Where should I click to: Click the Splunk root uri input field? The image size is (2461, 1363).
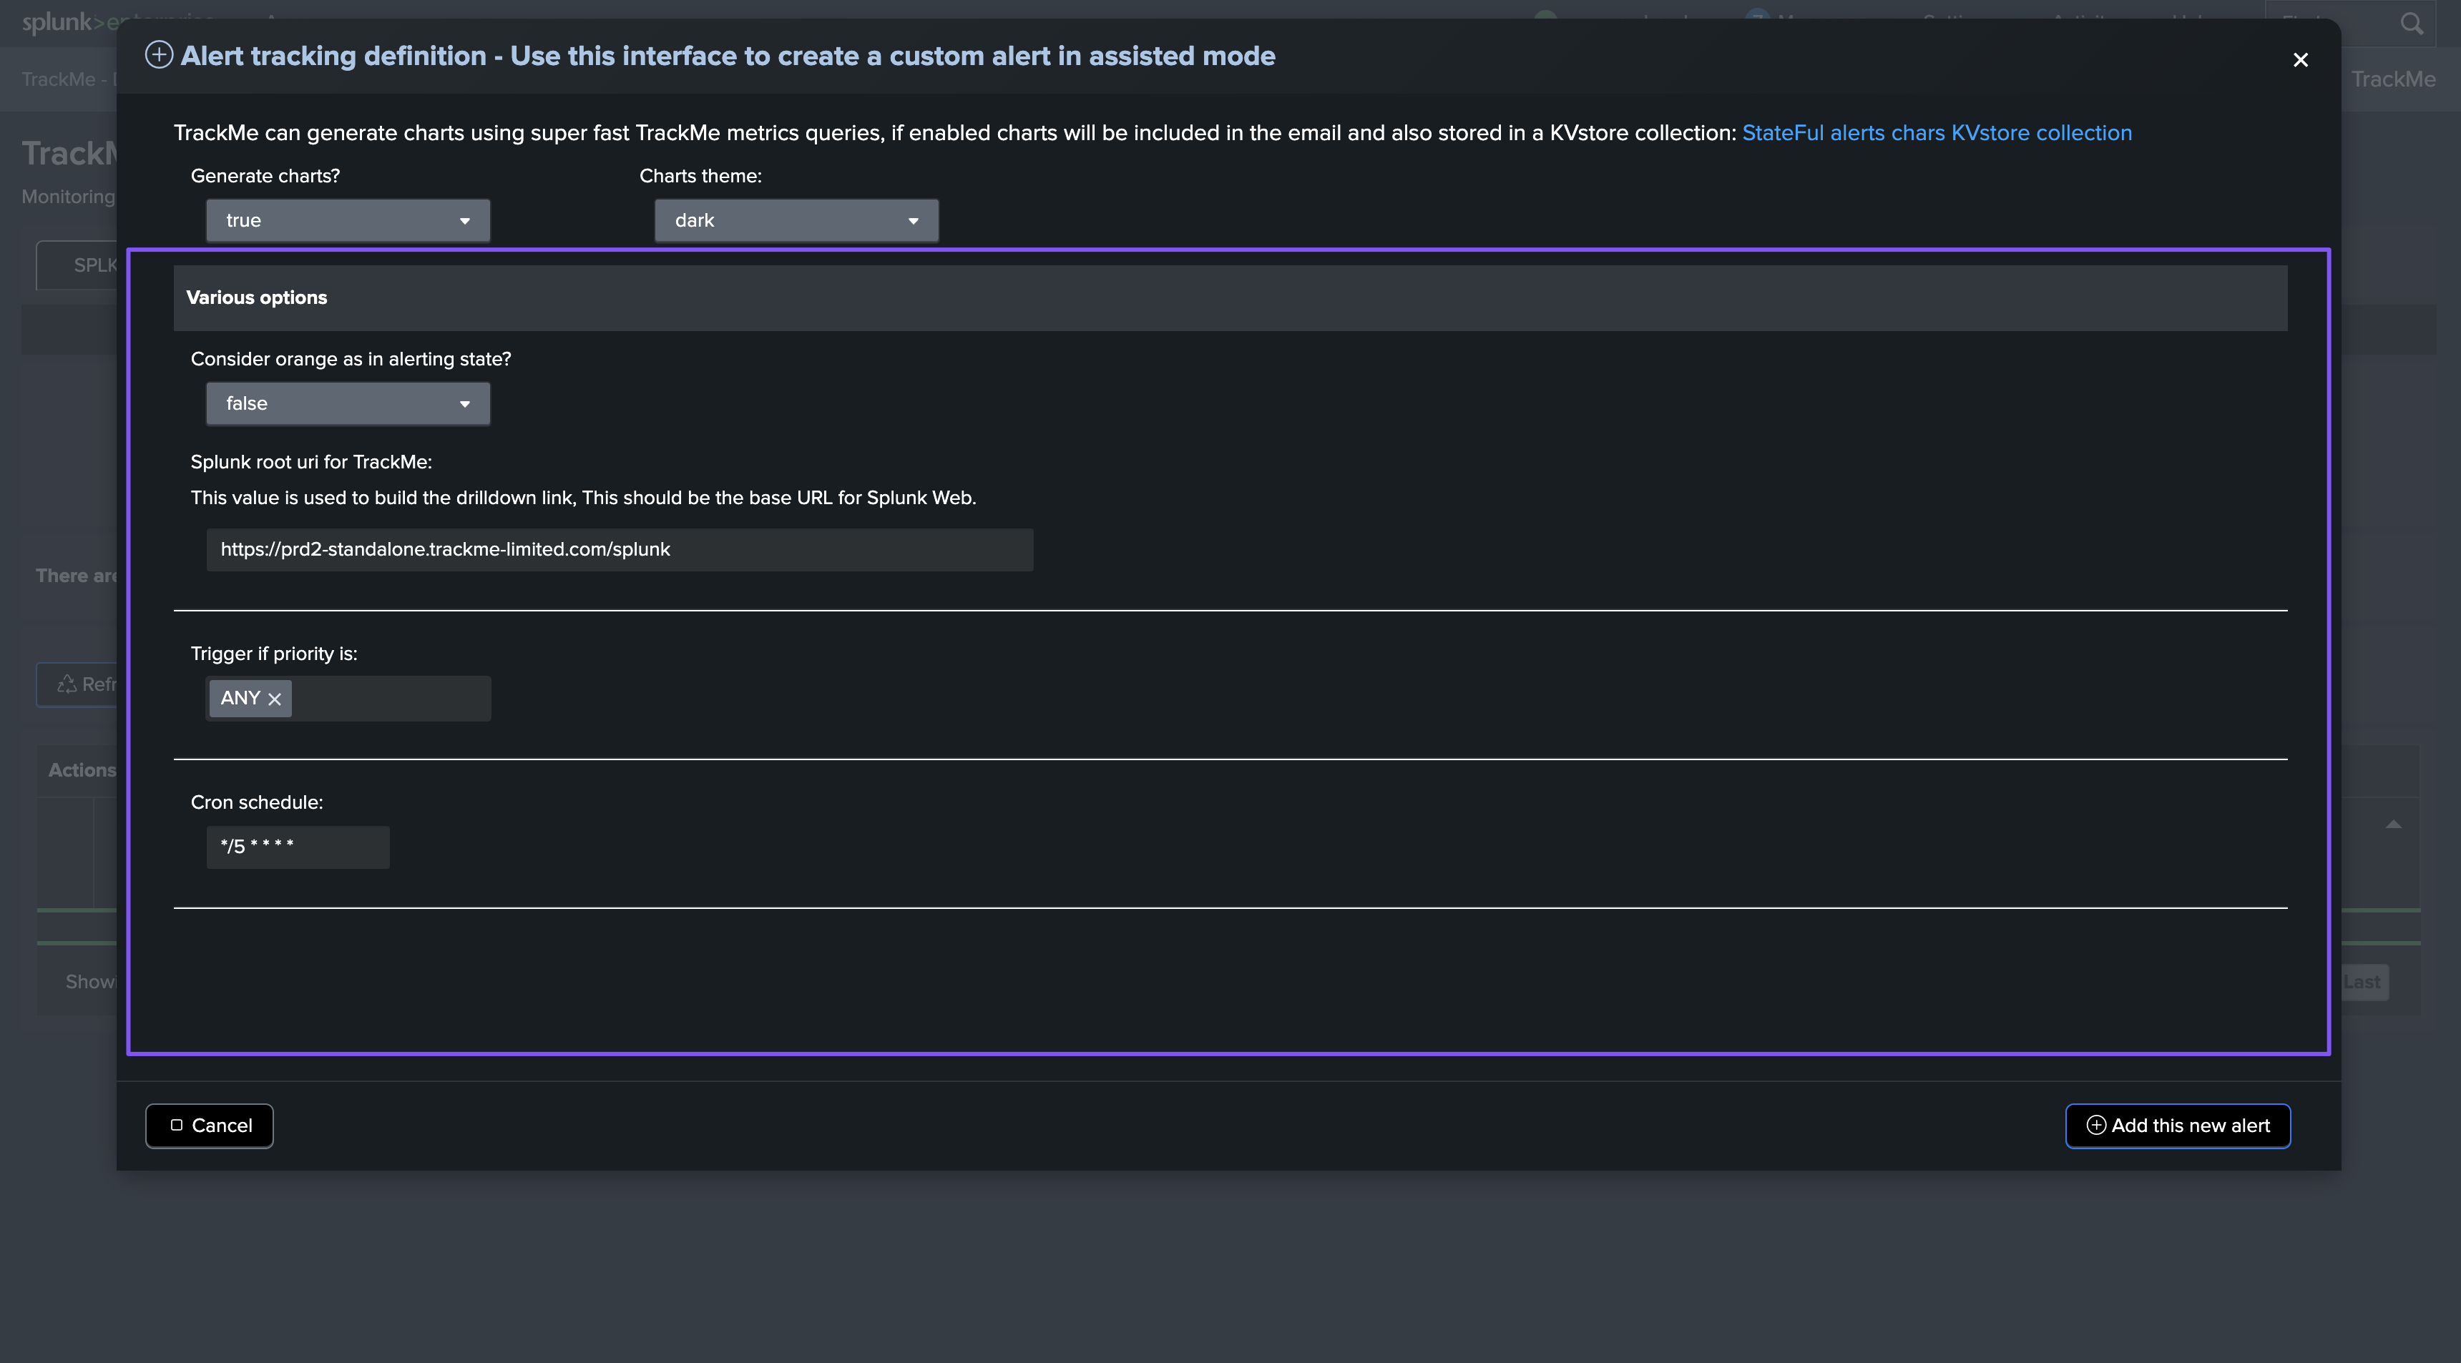point(619,550)
